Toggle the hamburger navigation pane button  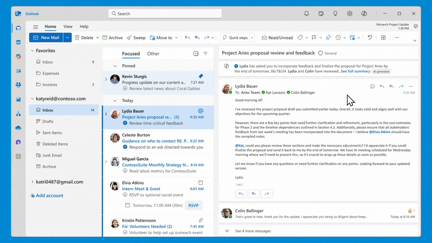point(36,27)
